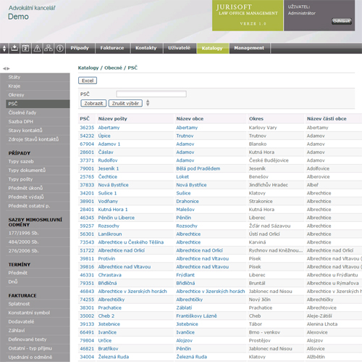
Task: Click the Zobrazit button
Action: click(93, 103)
